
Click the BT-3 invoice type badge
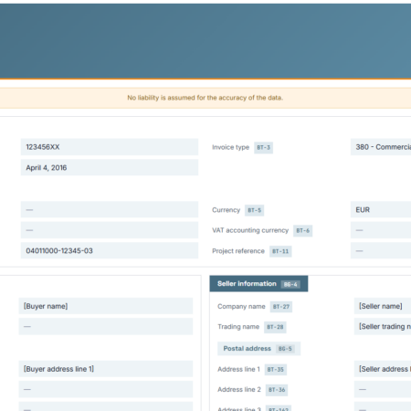pyautogui.click(x=263, y=148)
